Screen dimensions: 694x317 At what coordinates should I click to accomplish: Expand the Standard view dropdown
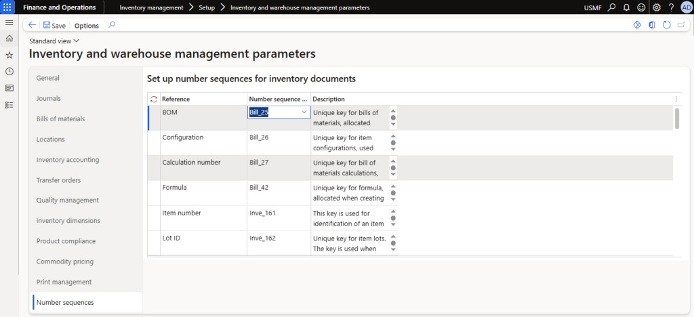tap(55, 41)
